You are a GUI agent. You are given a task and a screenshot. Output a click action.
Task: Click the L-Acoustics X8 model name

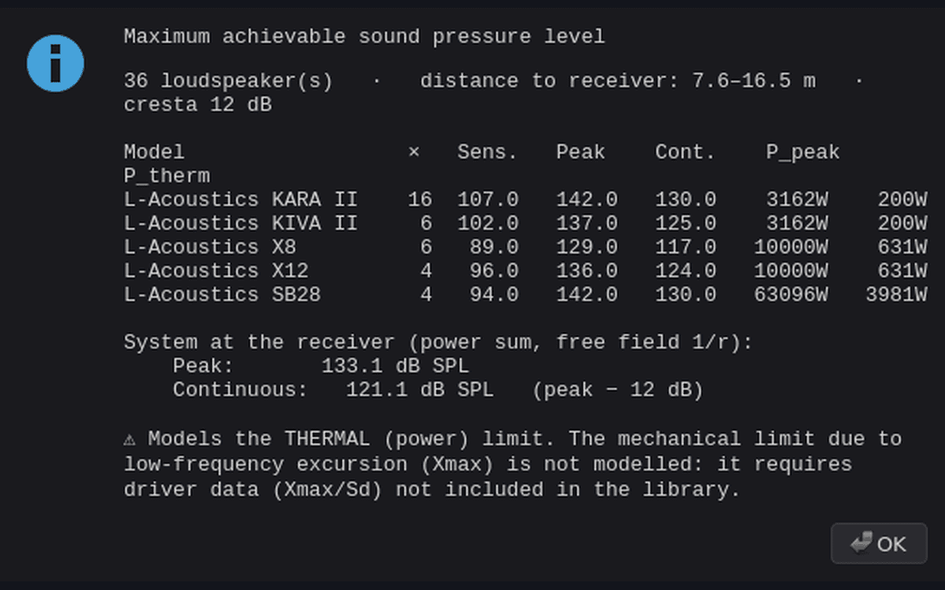[210, 247]
